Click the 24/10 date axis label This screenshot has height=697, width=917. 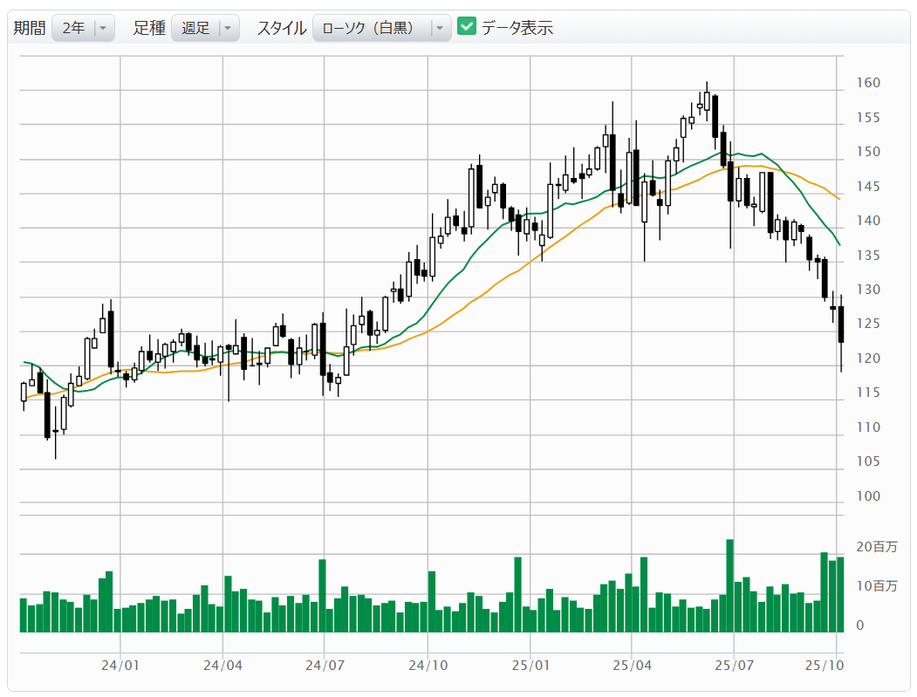tap(428, 666)
